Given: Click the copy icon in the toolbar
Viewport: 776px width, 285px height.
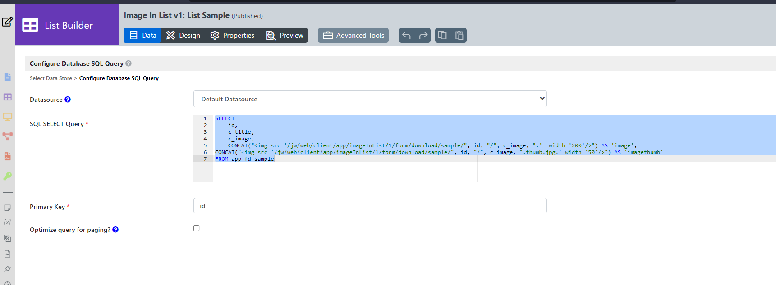Looking at the screenshot, I should point(442,35).
